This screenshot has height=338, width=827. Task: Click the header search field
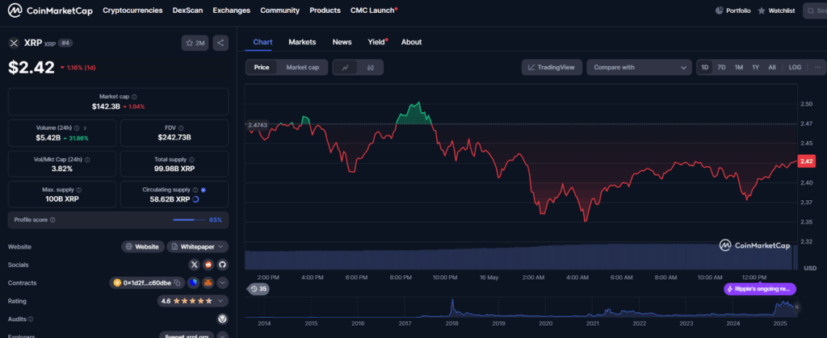point(816,10)
